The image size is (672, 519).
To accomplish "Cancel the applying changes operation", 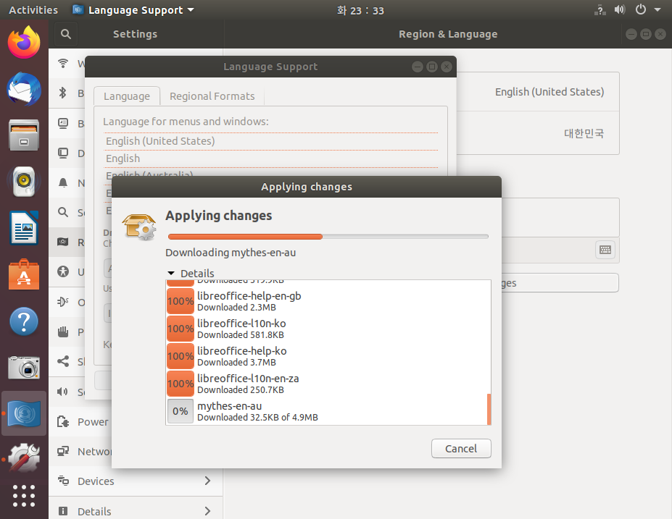I will click(461, 448).
